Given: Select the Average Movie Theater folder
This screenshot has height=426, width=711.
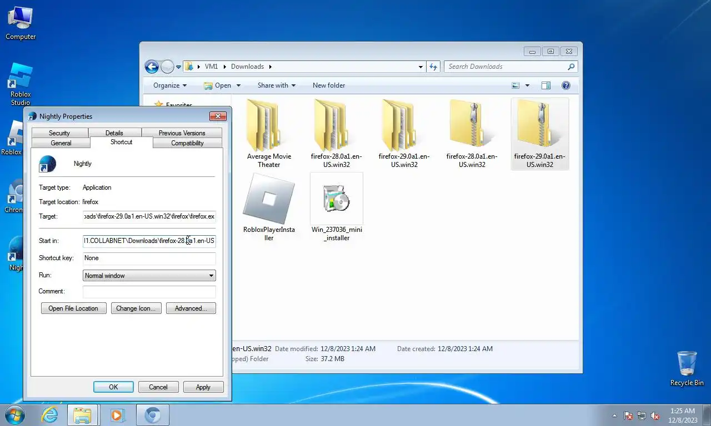Looking at the screenshot, I should [x=269, y=134].
